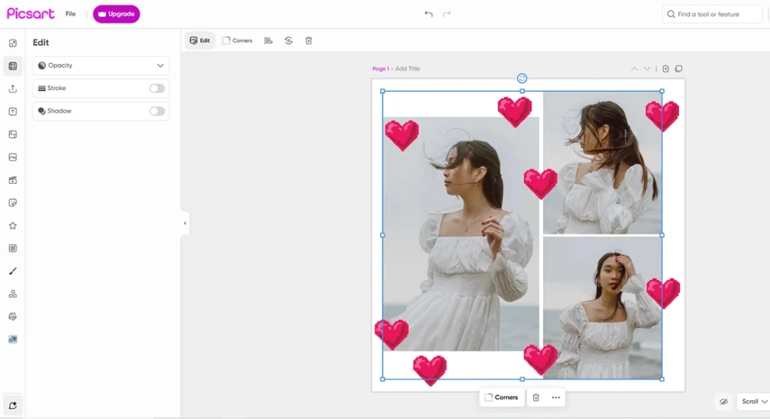This screenshot has height=419, width=770.
Task: Select the top-right photo in collage
Action: click(602, 162)
